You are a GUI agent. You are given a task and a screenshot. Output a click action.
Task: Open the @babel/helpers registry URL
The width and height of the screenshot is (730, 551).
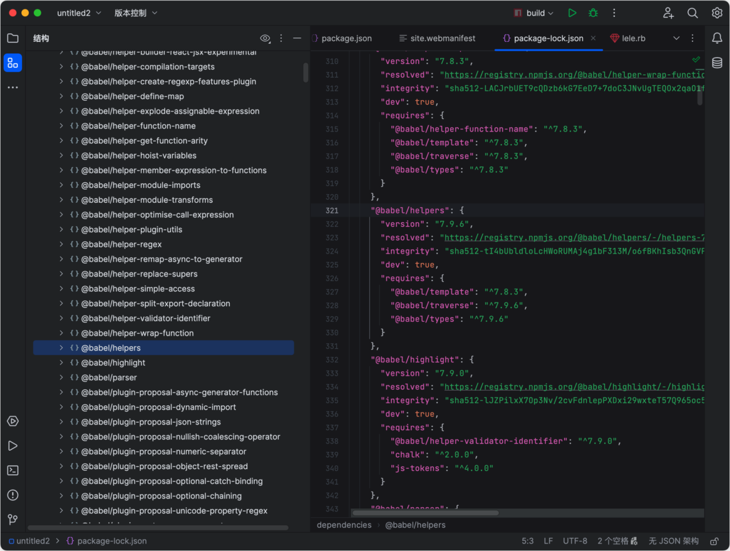click(574, 237)
